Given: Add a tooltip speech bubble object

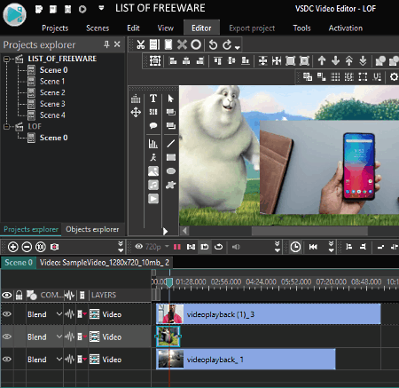Looking at the screenshot, I should click(x=153, y=126).
